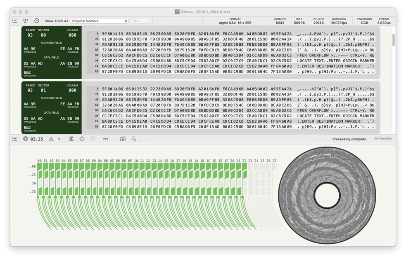The height and width of the screenshot is (259, 406).
Task: Click the vertical bars icon in lower toolbar
Action: point(71,139)
